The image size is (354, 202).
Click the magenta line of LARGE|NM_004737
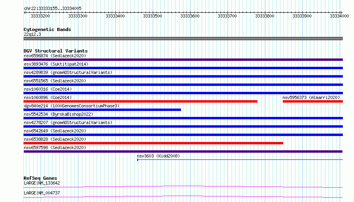(x=183, y=196)
